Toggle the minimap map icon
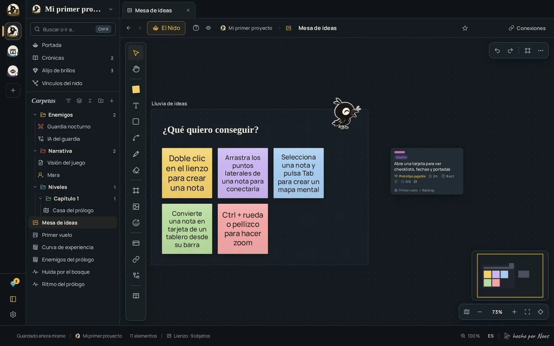The image size is (554, 346). 466,312
